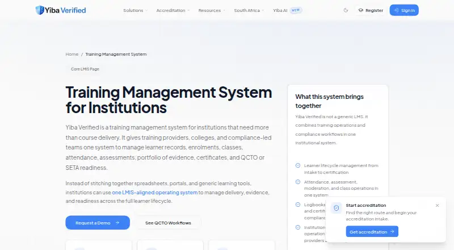Image resolution: width=454 pixels, height=250 pixels.
Task: Expand the South Africa region menu
Action: [249, 10]
